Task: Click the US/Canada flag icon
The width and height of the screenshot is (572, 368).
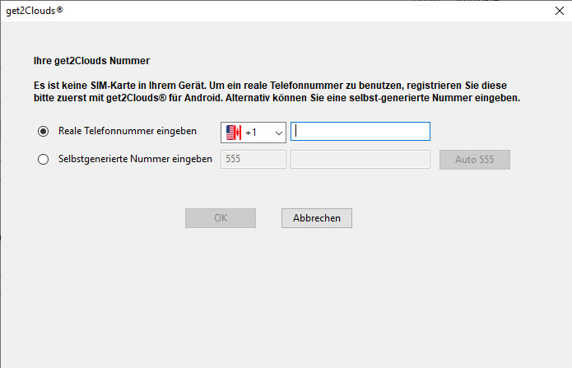Action: (x=234, y=133)
